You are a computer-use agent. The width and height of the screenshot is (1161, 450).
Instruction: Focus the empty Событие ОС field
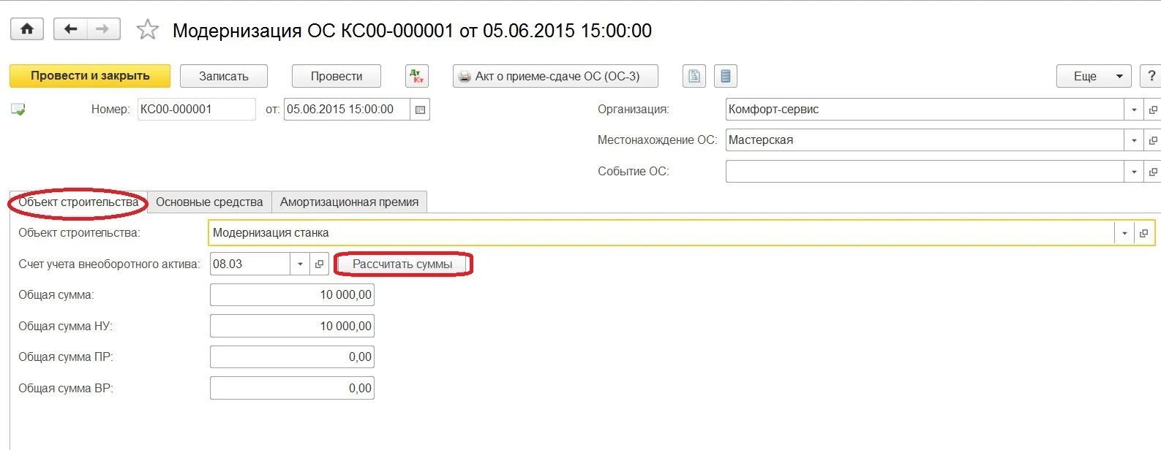[925, 172]
